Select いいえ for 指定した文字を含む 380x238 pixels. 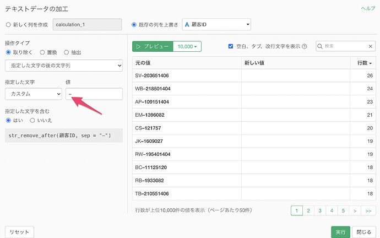coord(32,121)
